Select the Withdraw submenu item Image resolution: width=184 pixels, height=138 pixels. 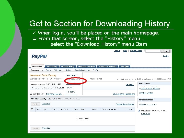pyautogui.click(x=58, y=70)
